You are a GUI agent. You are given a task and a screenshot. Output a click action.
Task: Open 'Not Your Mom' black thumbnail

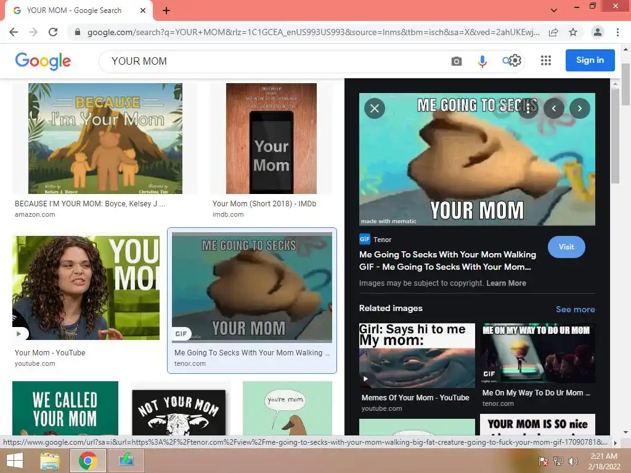tap(179, 411)
